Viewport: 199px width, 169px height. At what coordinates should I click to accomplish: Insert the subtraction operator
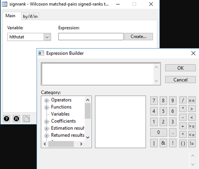pos(183,117)
